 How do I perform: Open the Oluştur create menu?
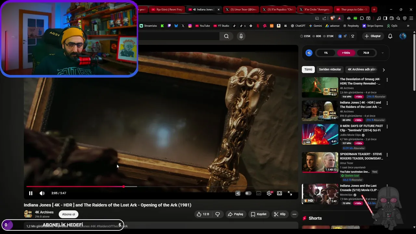click(372, 36)
